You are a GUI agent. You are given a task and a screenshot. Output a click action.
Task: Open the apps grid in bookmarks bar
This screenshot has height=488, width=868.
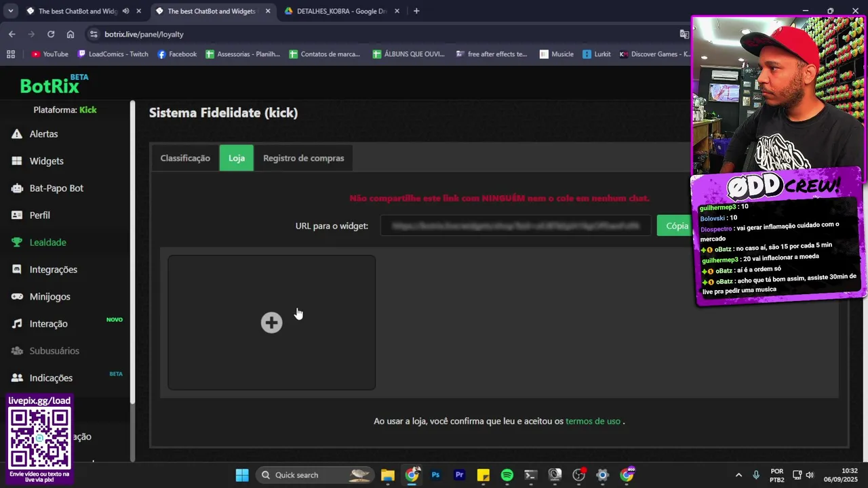(x=10, y=54)
